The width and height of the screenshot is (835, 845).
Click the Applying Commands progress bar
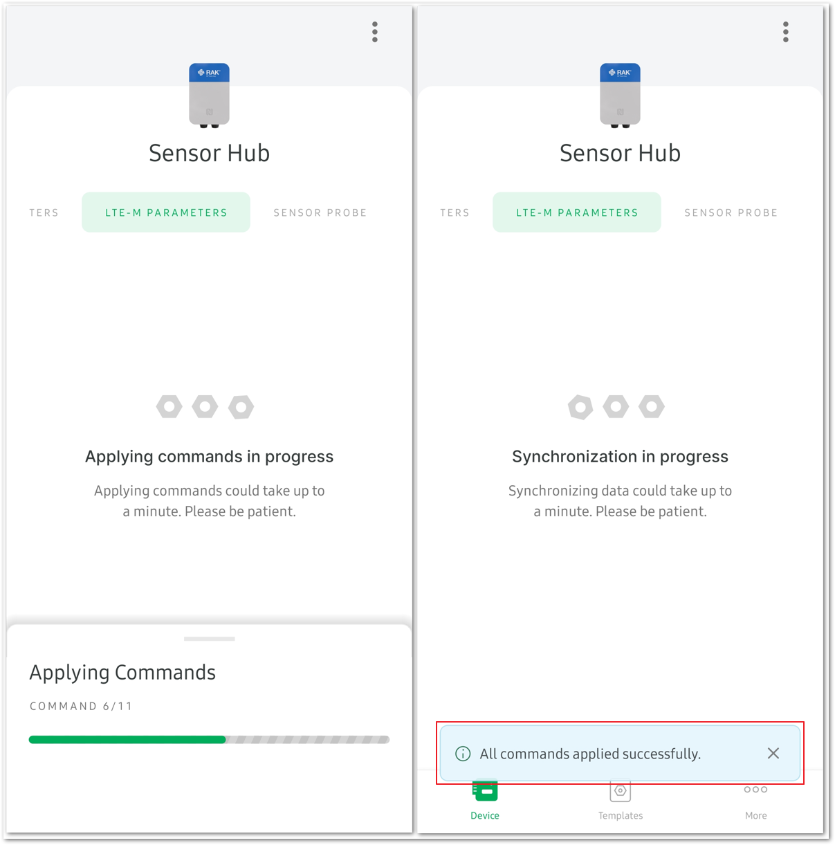(x=209, y=740)
